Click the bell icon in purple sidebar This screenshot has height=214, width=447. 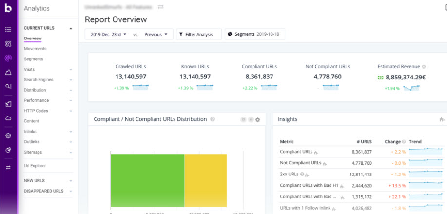point(8,72)
